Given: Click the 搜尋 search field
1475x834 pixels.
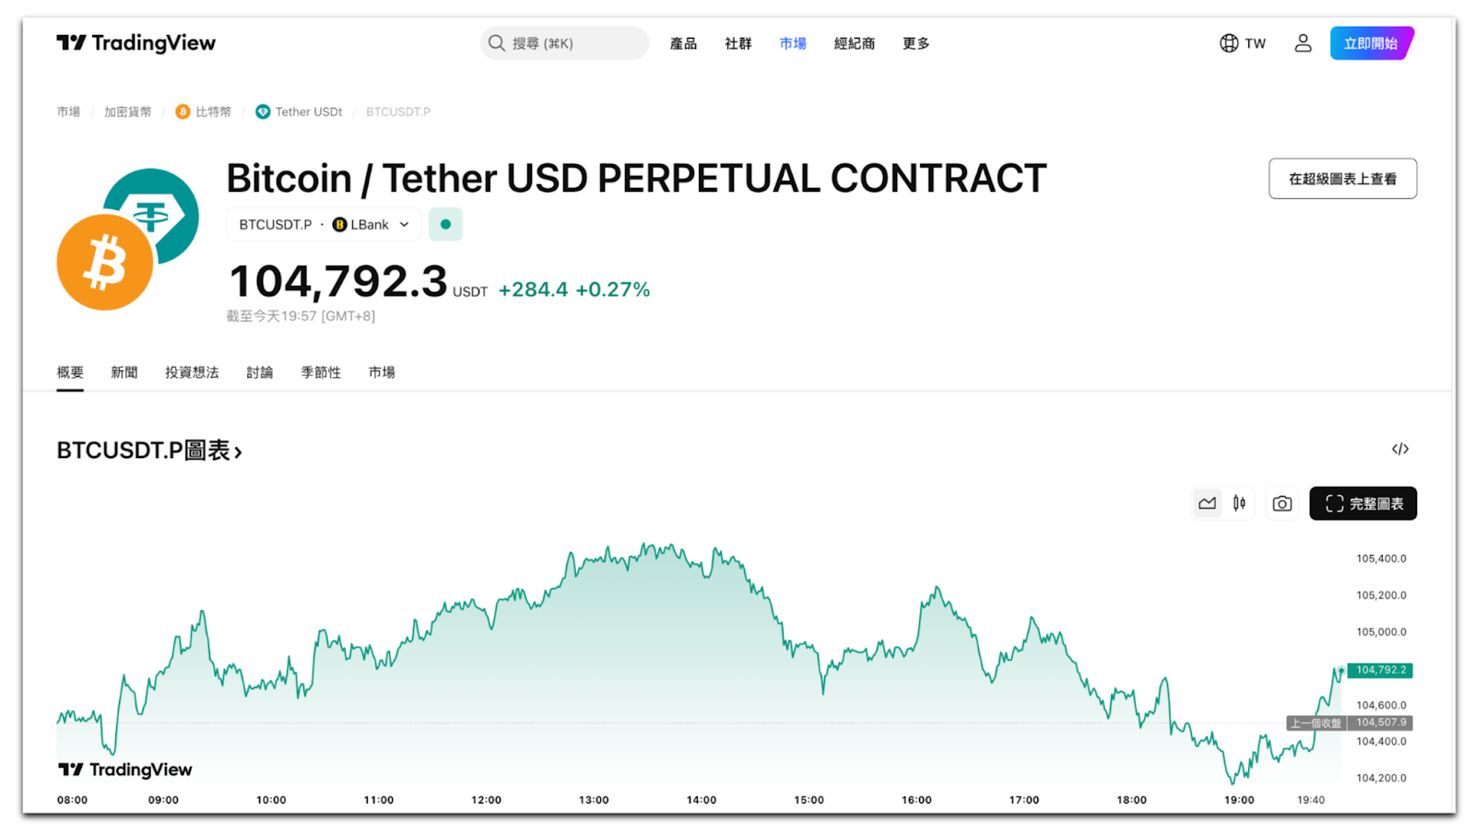Looking at the screenshot, I should click(x=565, y=43).
